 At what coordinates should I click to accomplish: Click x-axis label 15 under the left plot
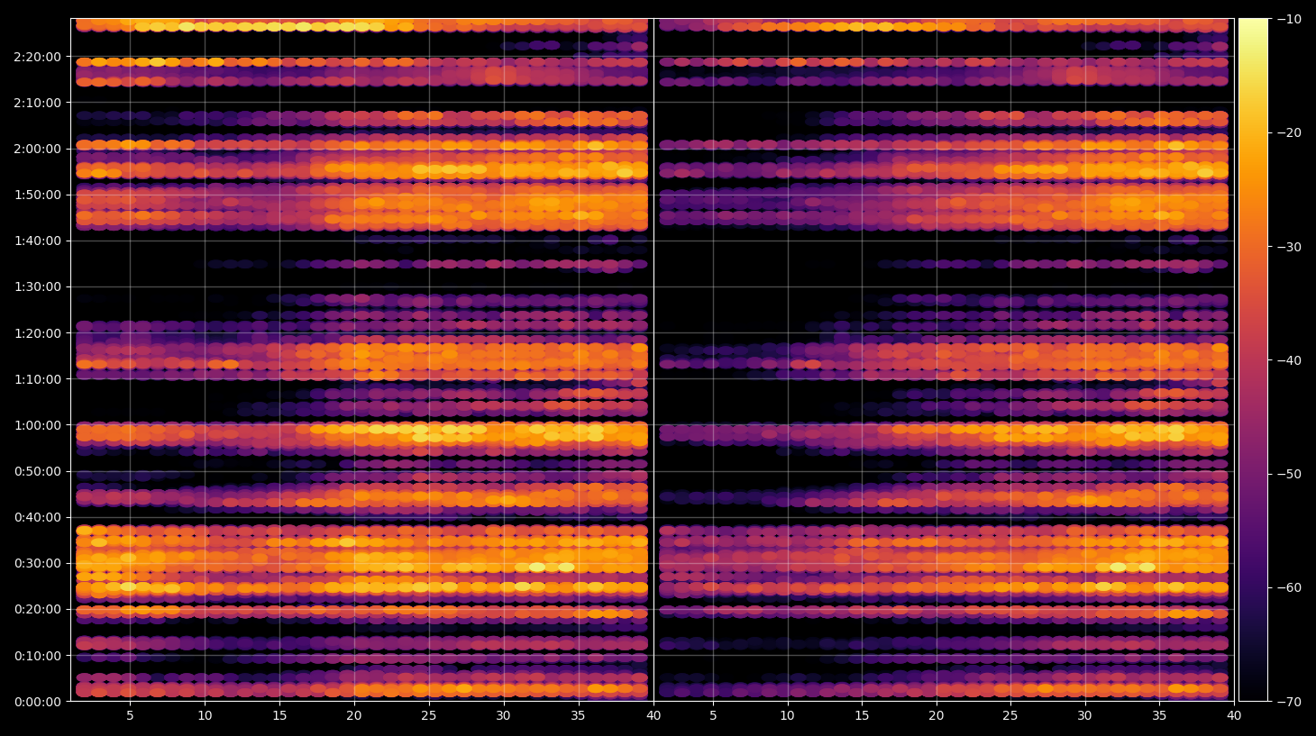279,716
